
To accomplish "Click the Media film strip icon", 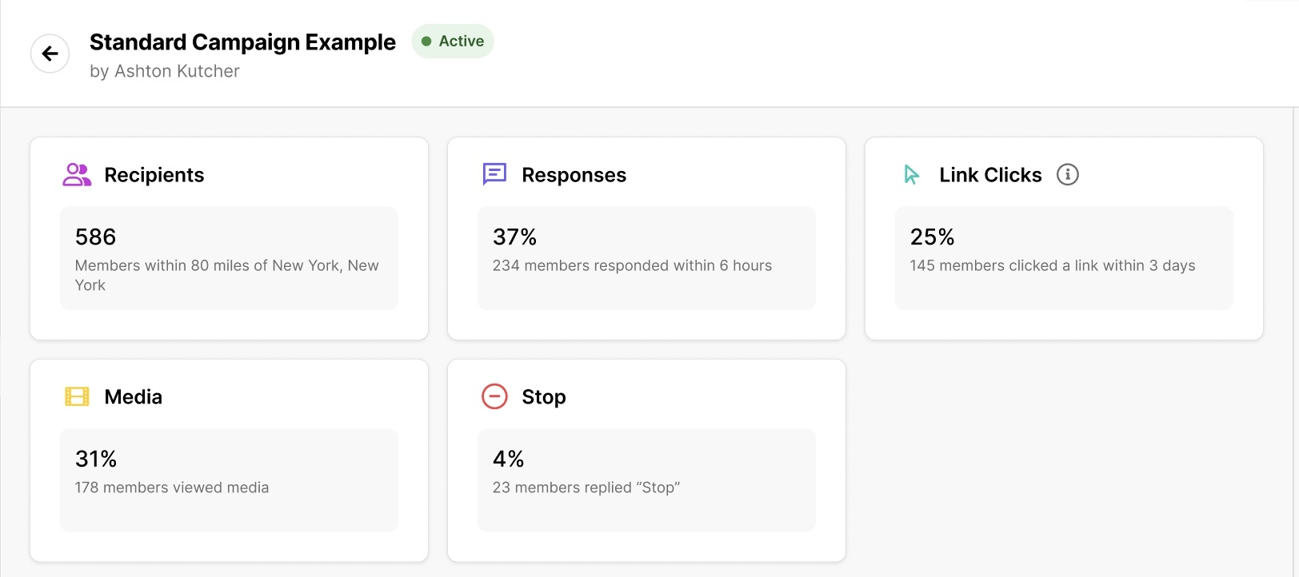I will pos(77,396).
